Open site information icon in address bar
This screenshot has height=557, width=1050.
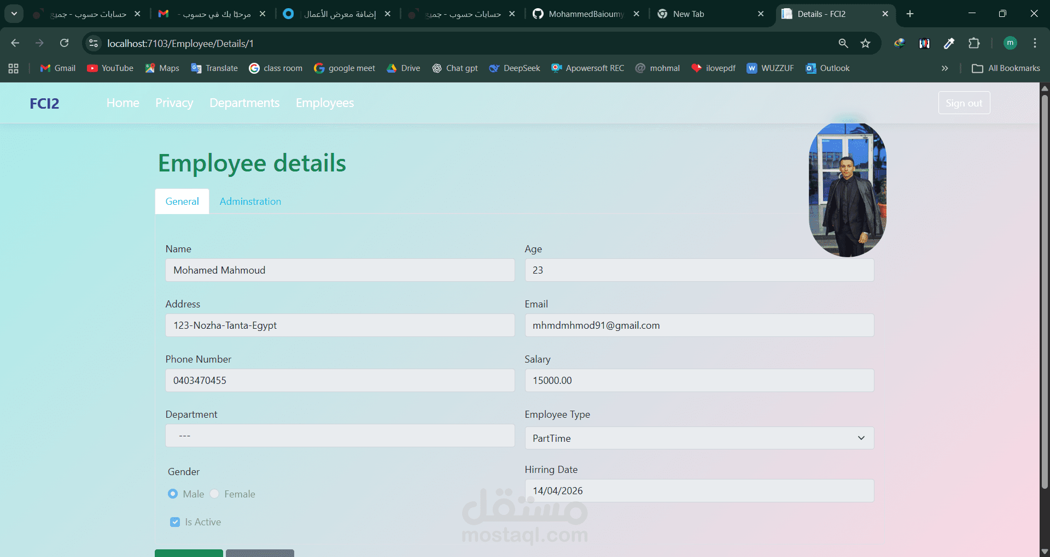pos(94,43)
